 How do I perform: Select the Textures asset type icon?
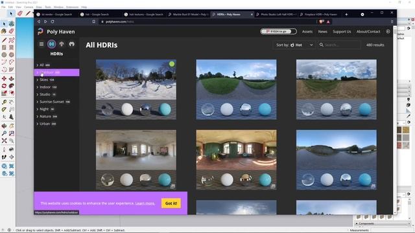pyautogui.click(x=62, y=44)
